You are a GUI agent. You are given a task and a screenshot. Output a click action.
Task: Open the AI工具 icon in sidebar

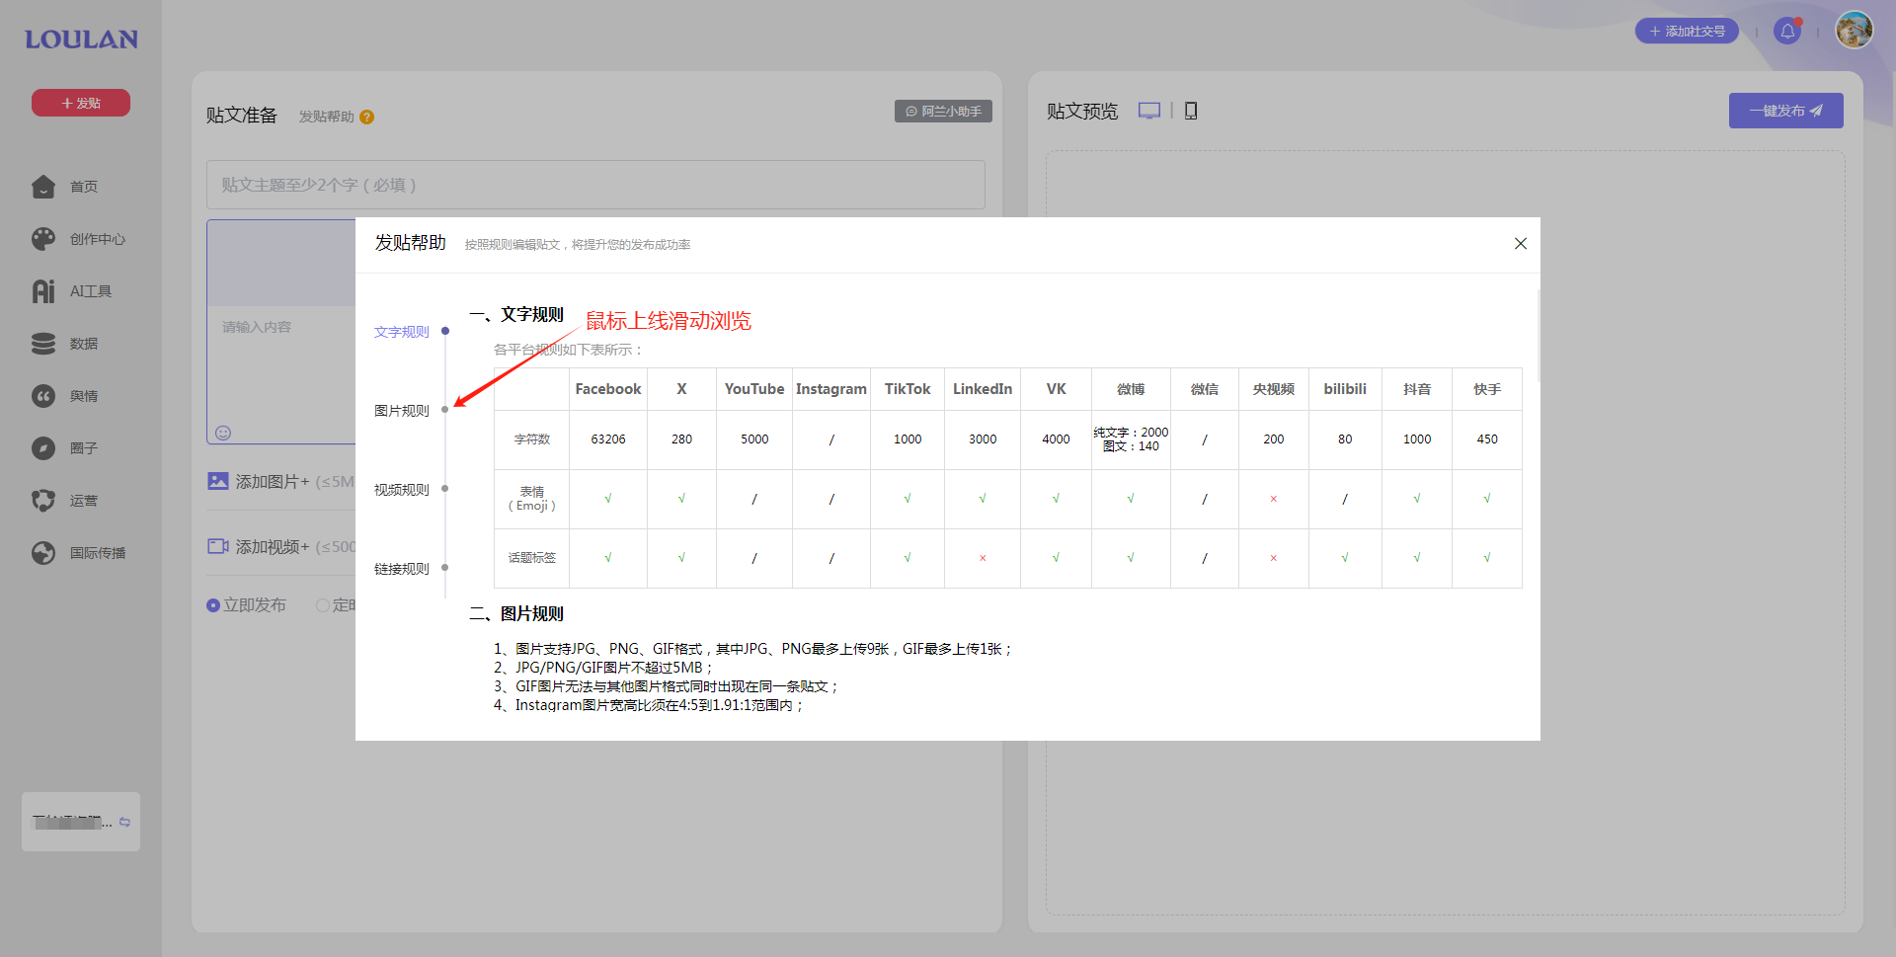(43, 291)
